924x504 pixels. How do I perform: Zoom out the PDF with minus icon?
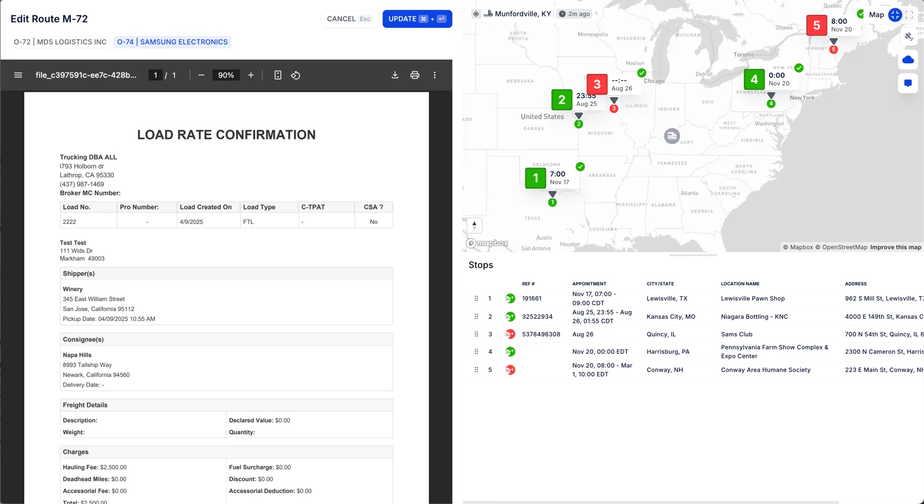[x=201, y=75]
